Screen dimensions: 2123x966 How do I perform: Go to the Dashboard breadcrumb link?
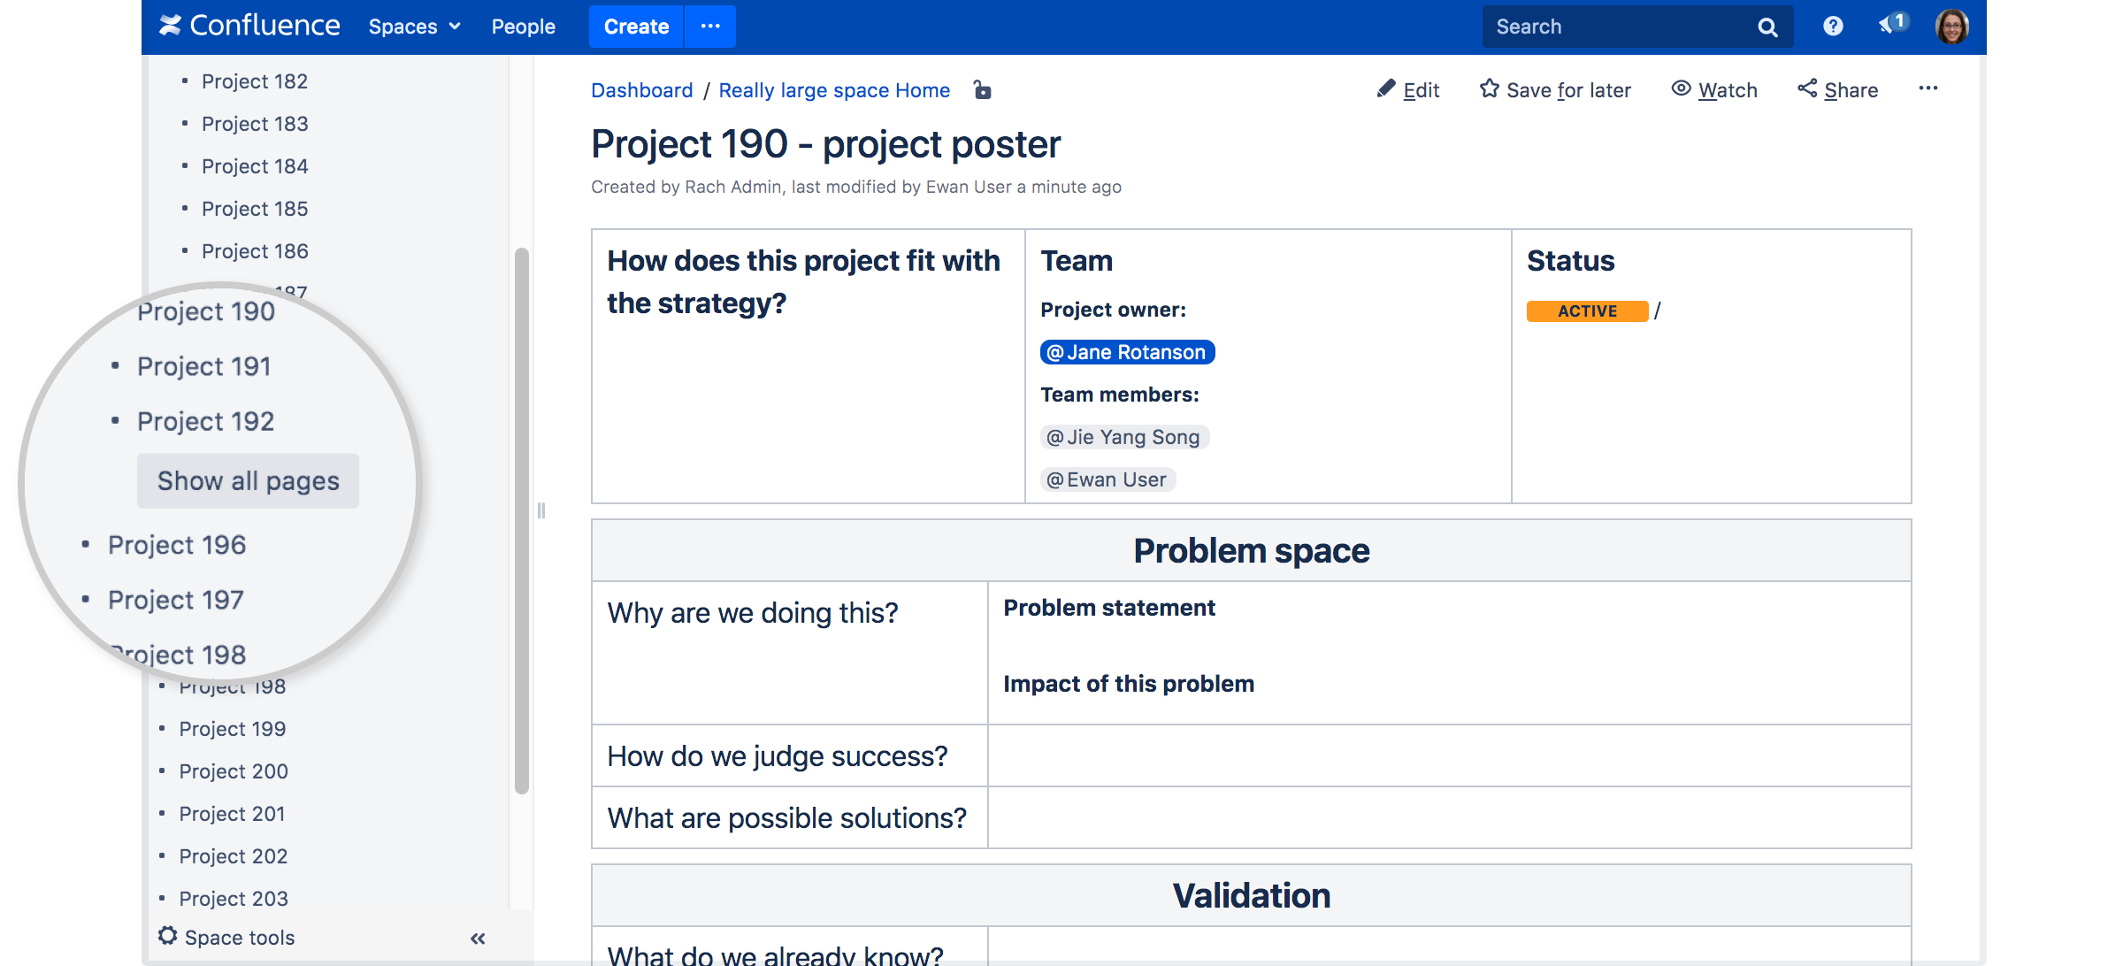click(x=642, y=90)
